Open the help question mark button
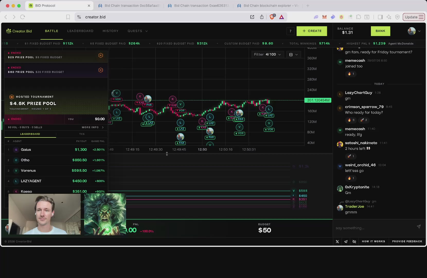Screen dimensions: 427x278 coord(290,31)
